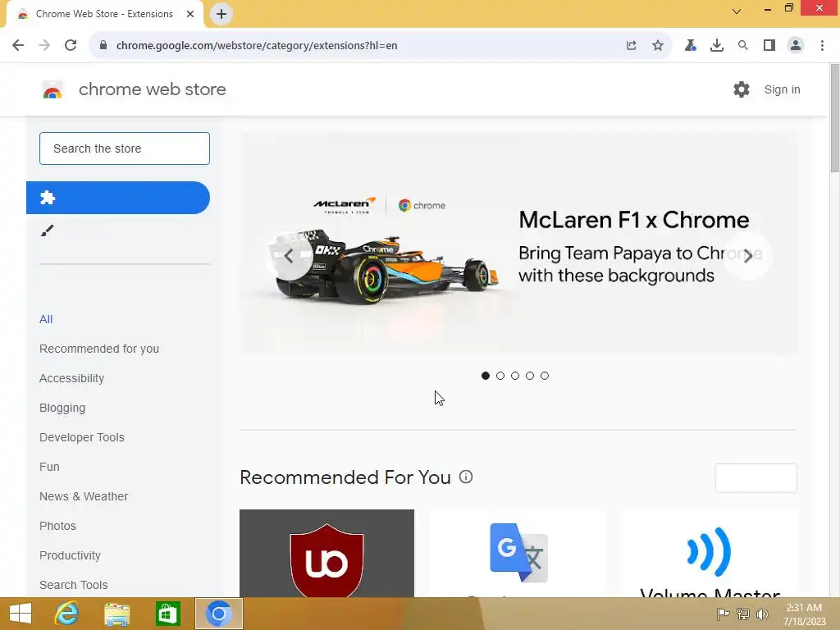Image resolution: width=840 pixels, height=630 pixels.
Task: Open the Fun category
Action: pyautogui.click(x=49, y=467)
